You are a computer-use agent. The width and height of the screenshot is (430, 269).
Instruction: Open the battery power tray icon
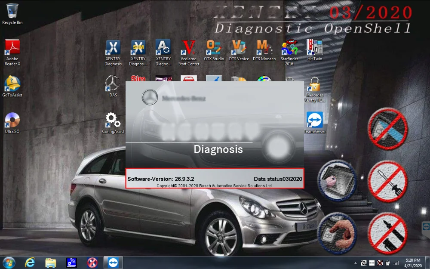tap(388, 263)
